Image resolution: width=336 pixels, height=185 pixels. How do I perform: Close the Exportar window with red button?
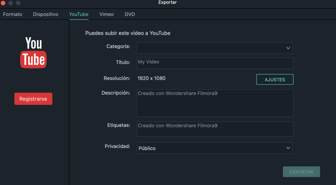pyautogui.click(x=3, y=3)
